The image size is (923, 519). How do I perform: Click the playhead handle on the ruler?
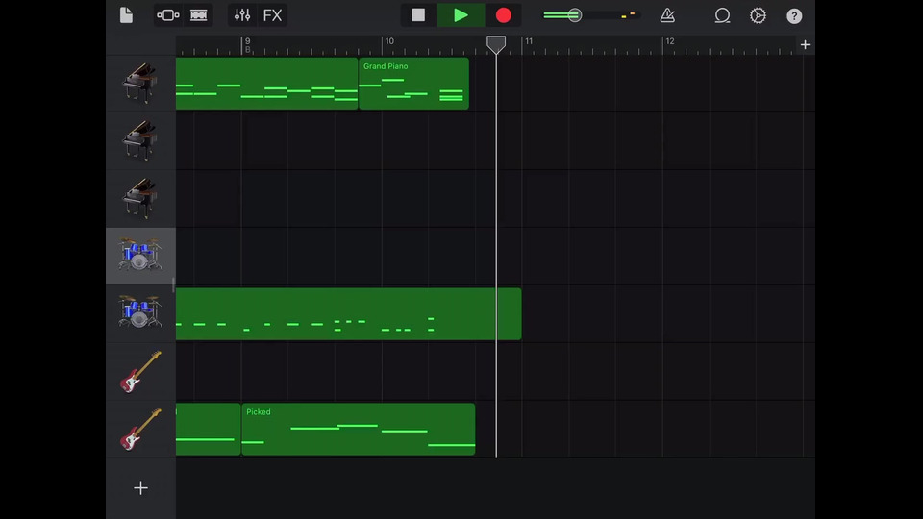[x=496, y=44]
